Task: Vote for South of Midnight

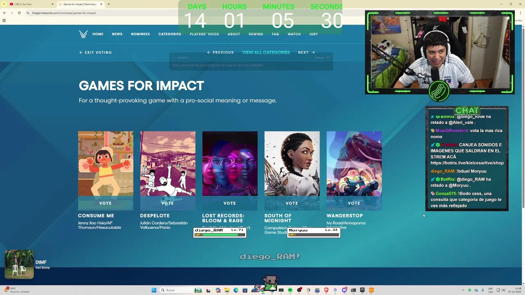Action: tap(292, 203)
